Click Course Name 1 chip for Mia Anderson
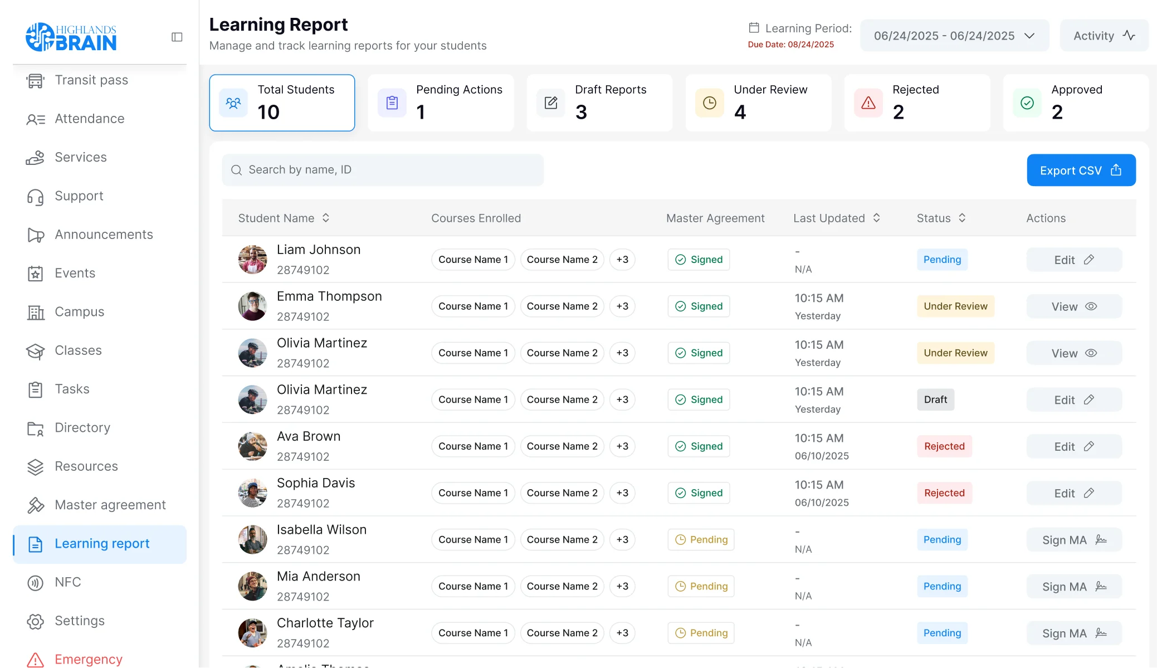Screen dimensions: 1157x668 (473, 586)
